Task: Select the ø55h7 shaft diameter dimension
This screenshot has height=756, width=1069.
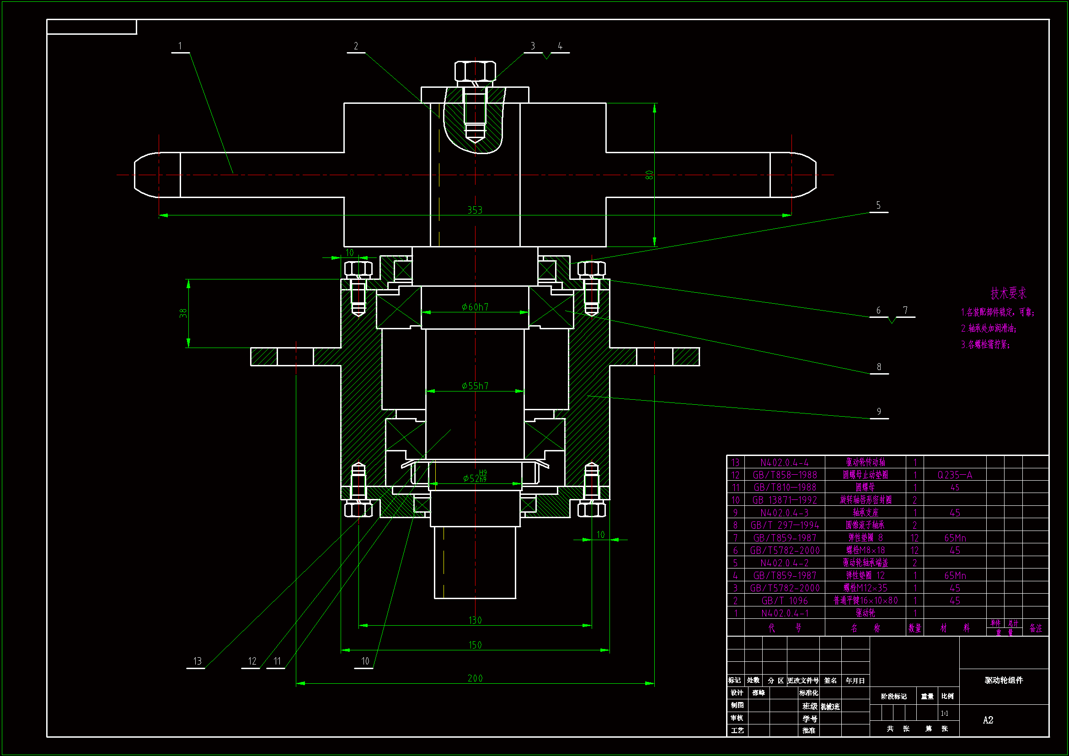Action: pos(475,386)
